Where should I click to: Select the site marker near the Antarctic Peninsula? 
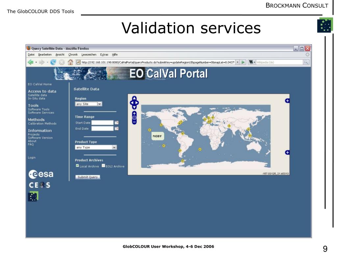[182, 161]
